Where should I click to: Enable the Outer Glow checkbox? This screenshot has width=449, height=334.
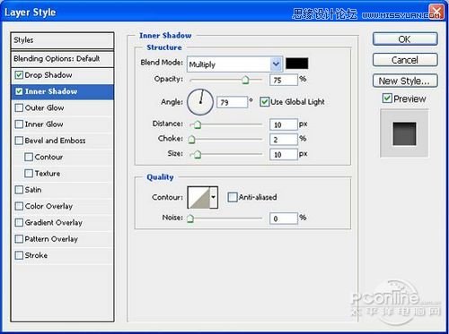click(19, 107)
